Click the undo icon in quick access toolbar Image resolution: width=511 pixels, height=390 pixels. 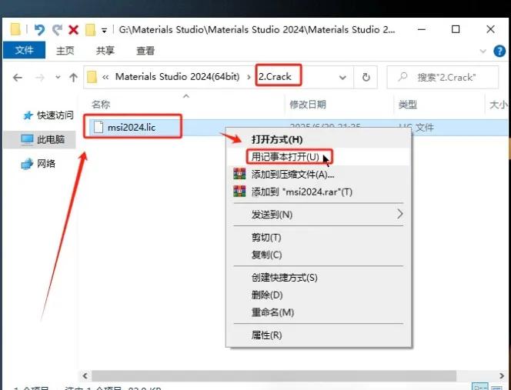click(39, 30)
